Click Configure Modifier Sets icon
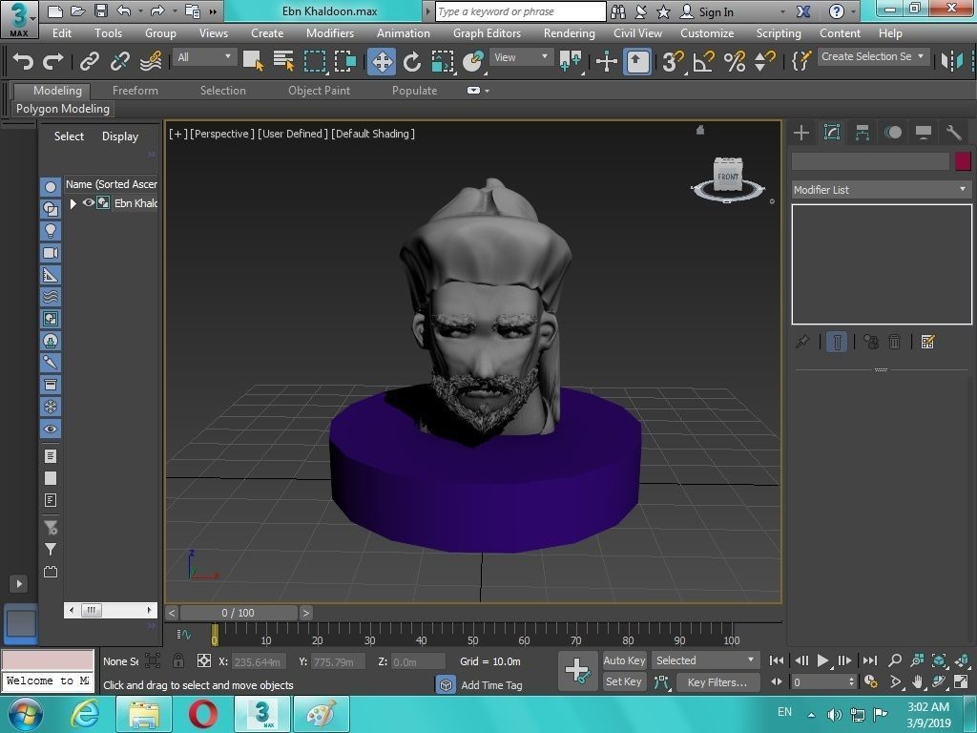 tap(927, 342)
